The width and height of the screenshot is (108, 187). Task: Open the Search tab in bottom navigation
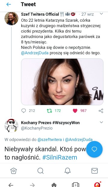click(40, 171)
